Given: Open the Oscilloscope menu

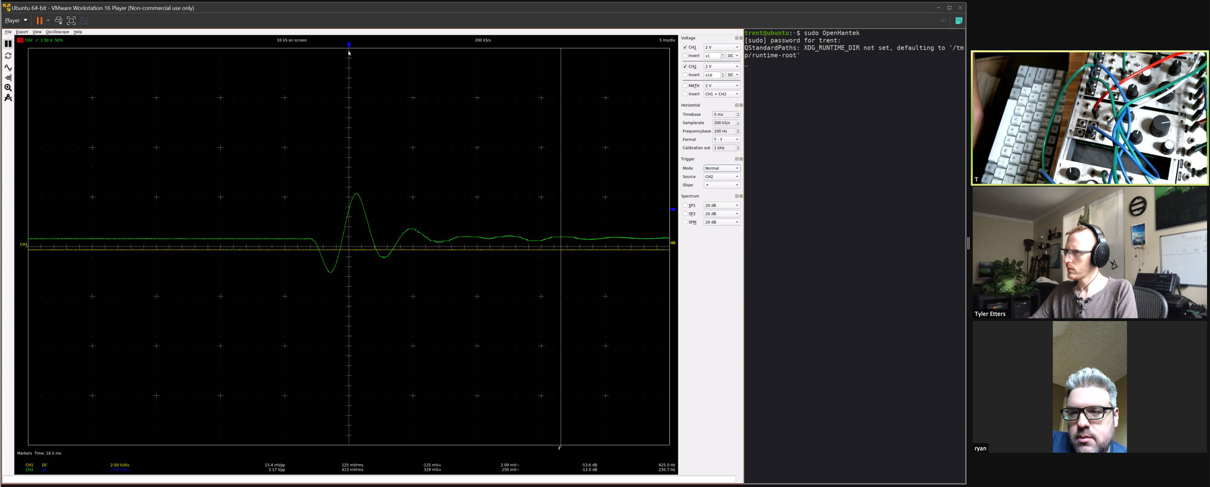Looking at the screenshot, I should [x=57, y=32].
